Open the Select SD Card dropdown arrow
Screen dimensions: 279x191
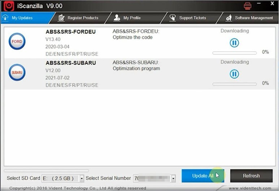82,178
